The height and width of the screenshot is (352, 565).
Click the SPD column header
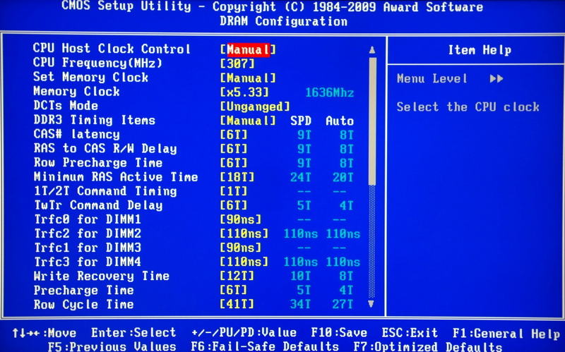coord(301,121)
